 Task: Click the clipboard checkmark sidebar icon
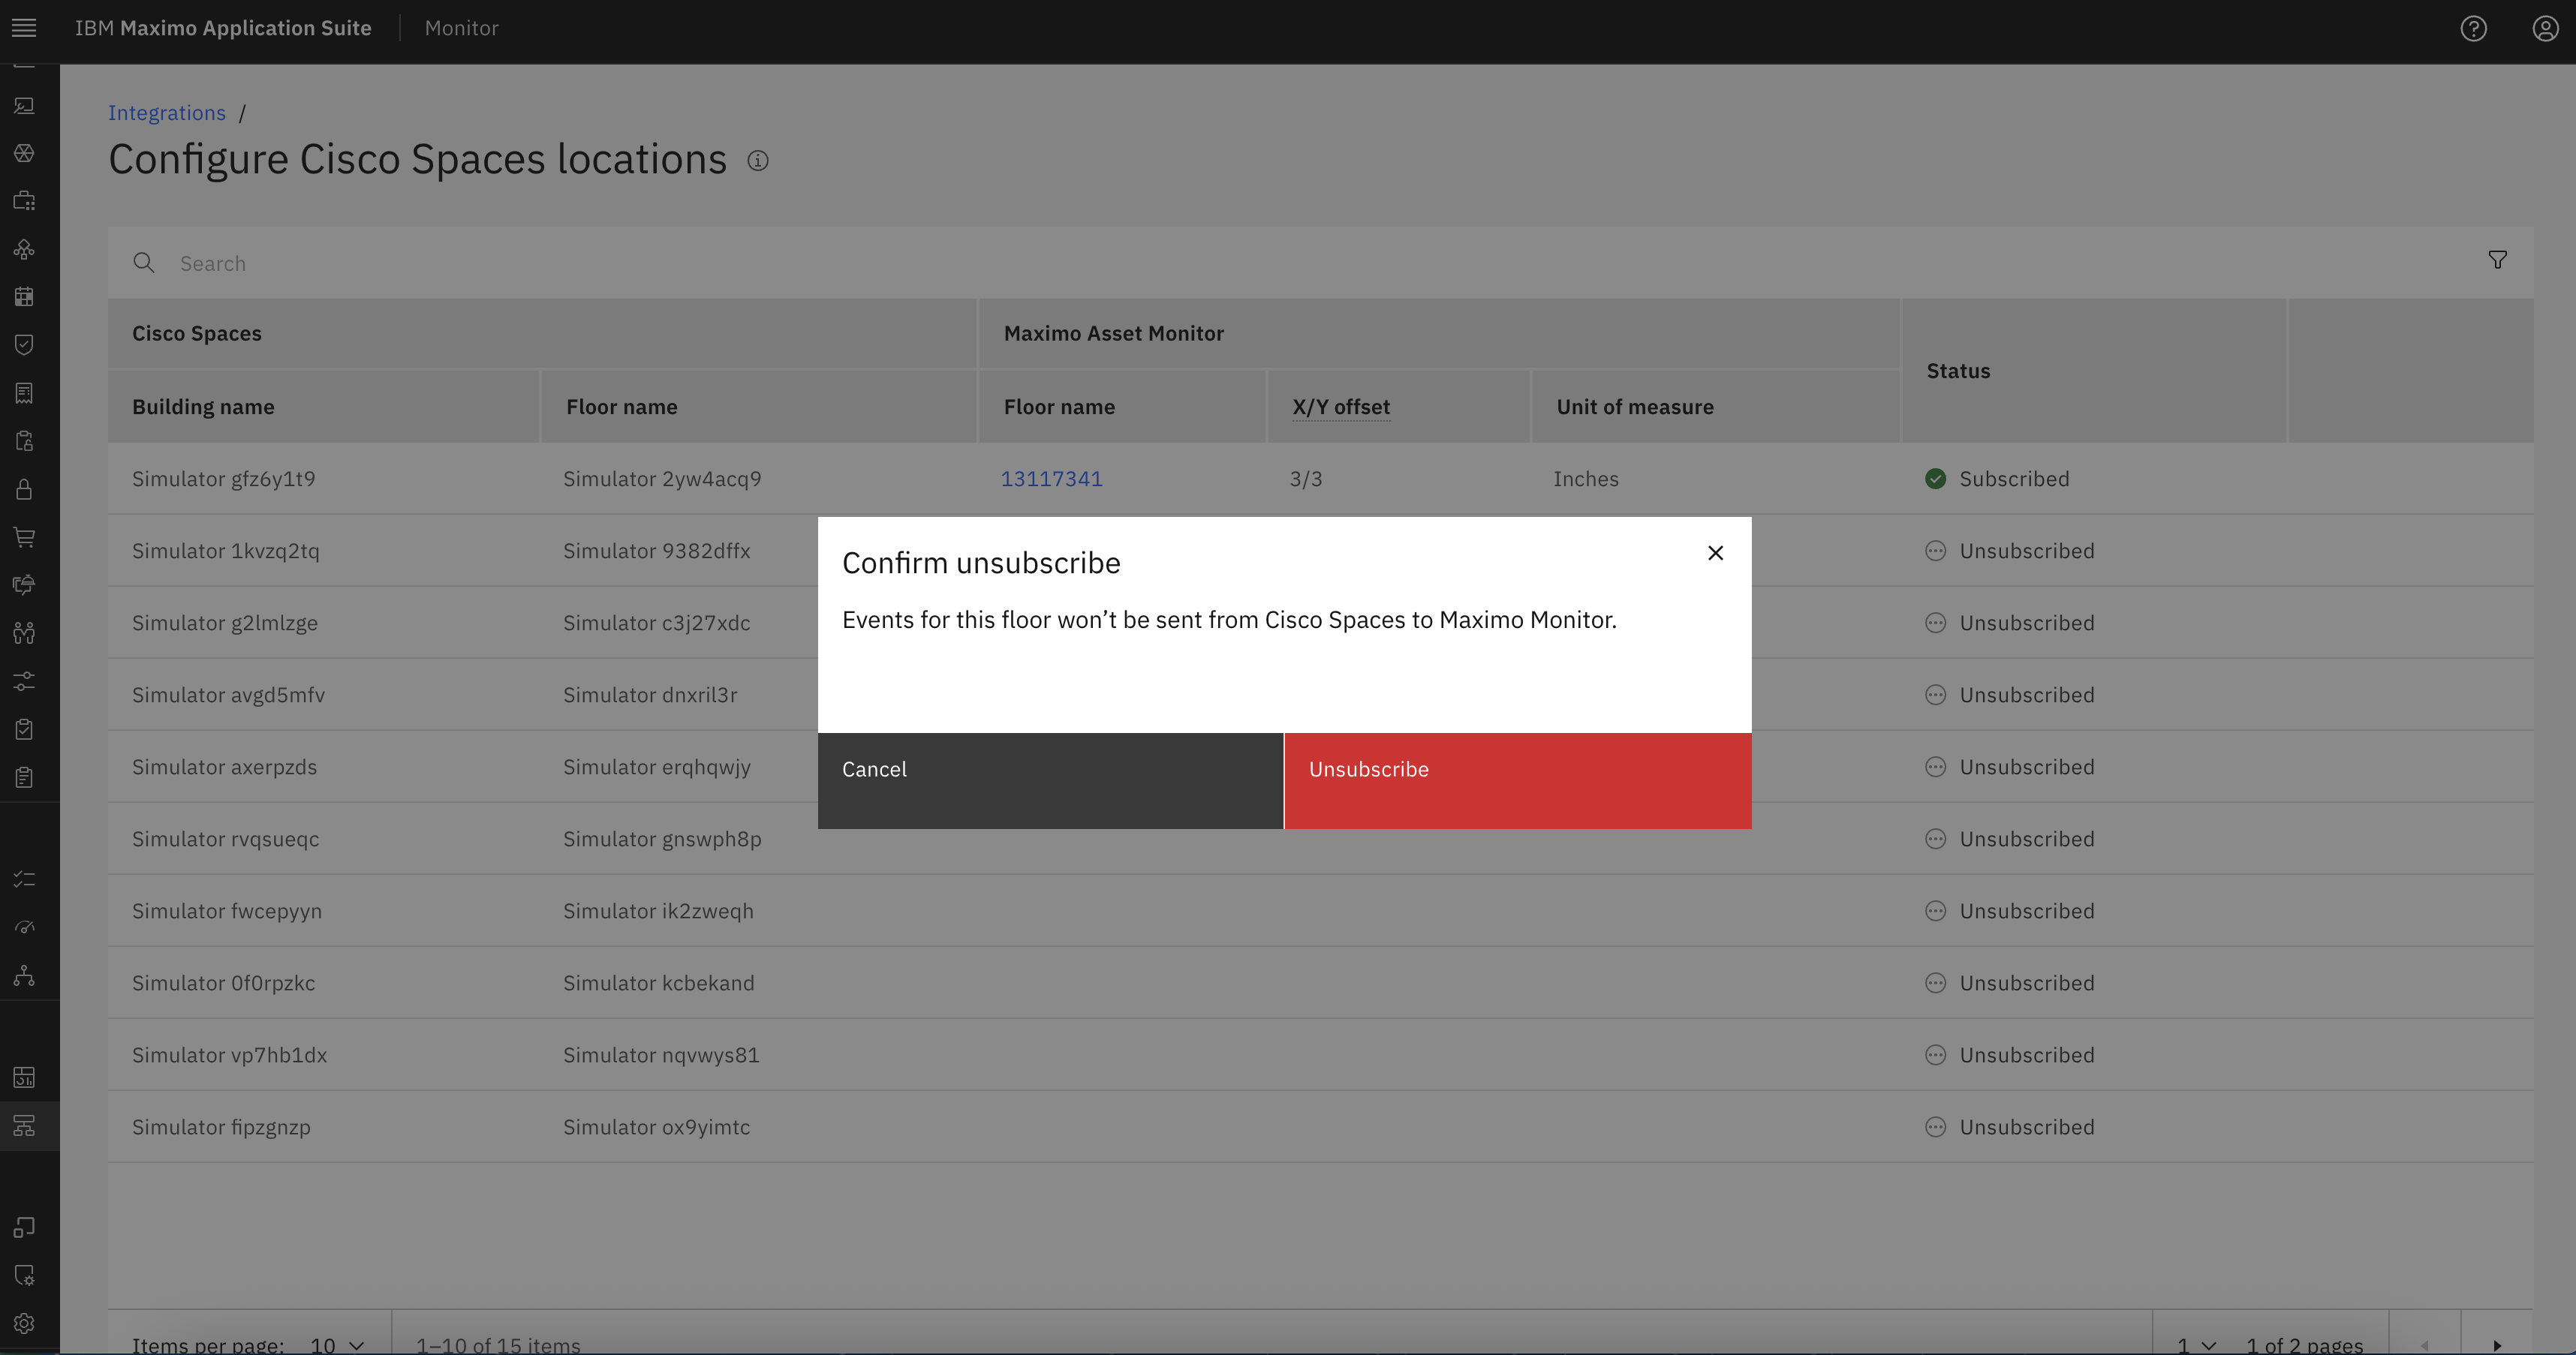click(24, 729)
